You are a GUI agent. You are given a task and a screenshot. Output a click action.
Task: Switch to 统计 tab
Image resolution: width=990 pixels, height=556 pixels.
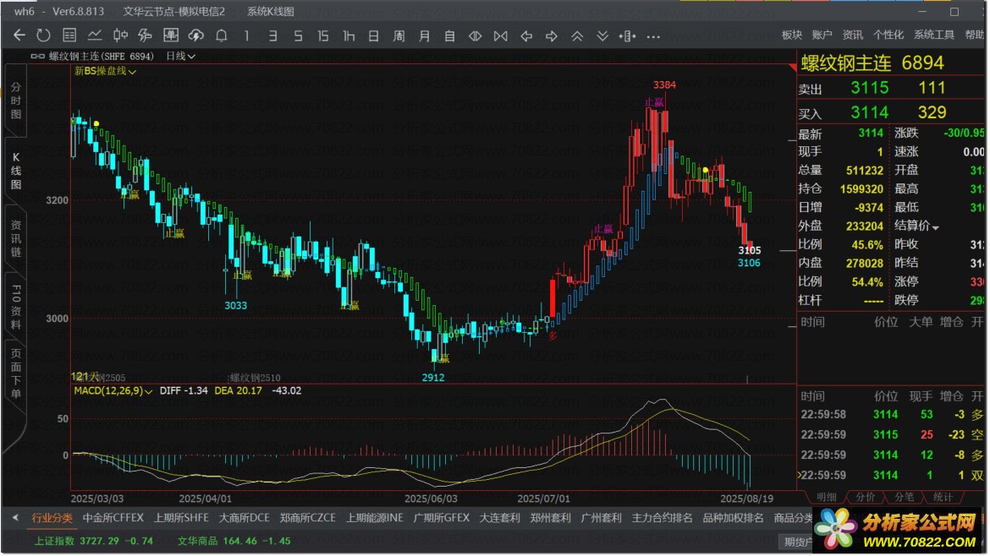coord(943,498)
